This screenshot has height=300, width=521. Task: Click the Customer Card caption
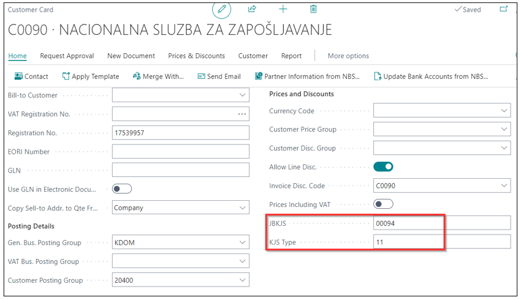click(30, 10)
